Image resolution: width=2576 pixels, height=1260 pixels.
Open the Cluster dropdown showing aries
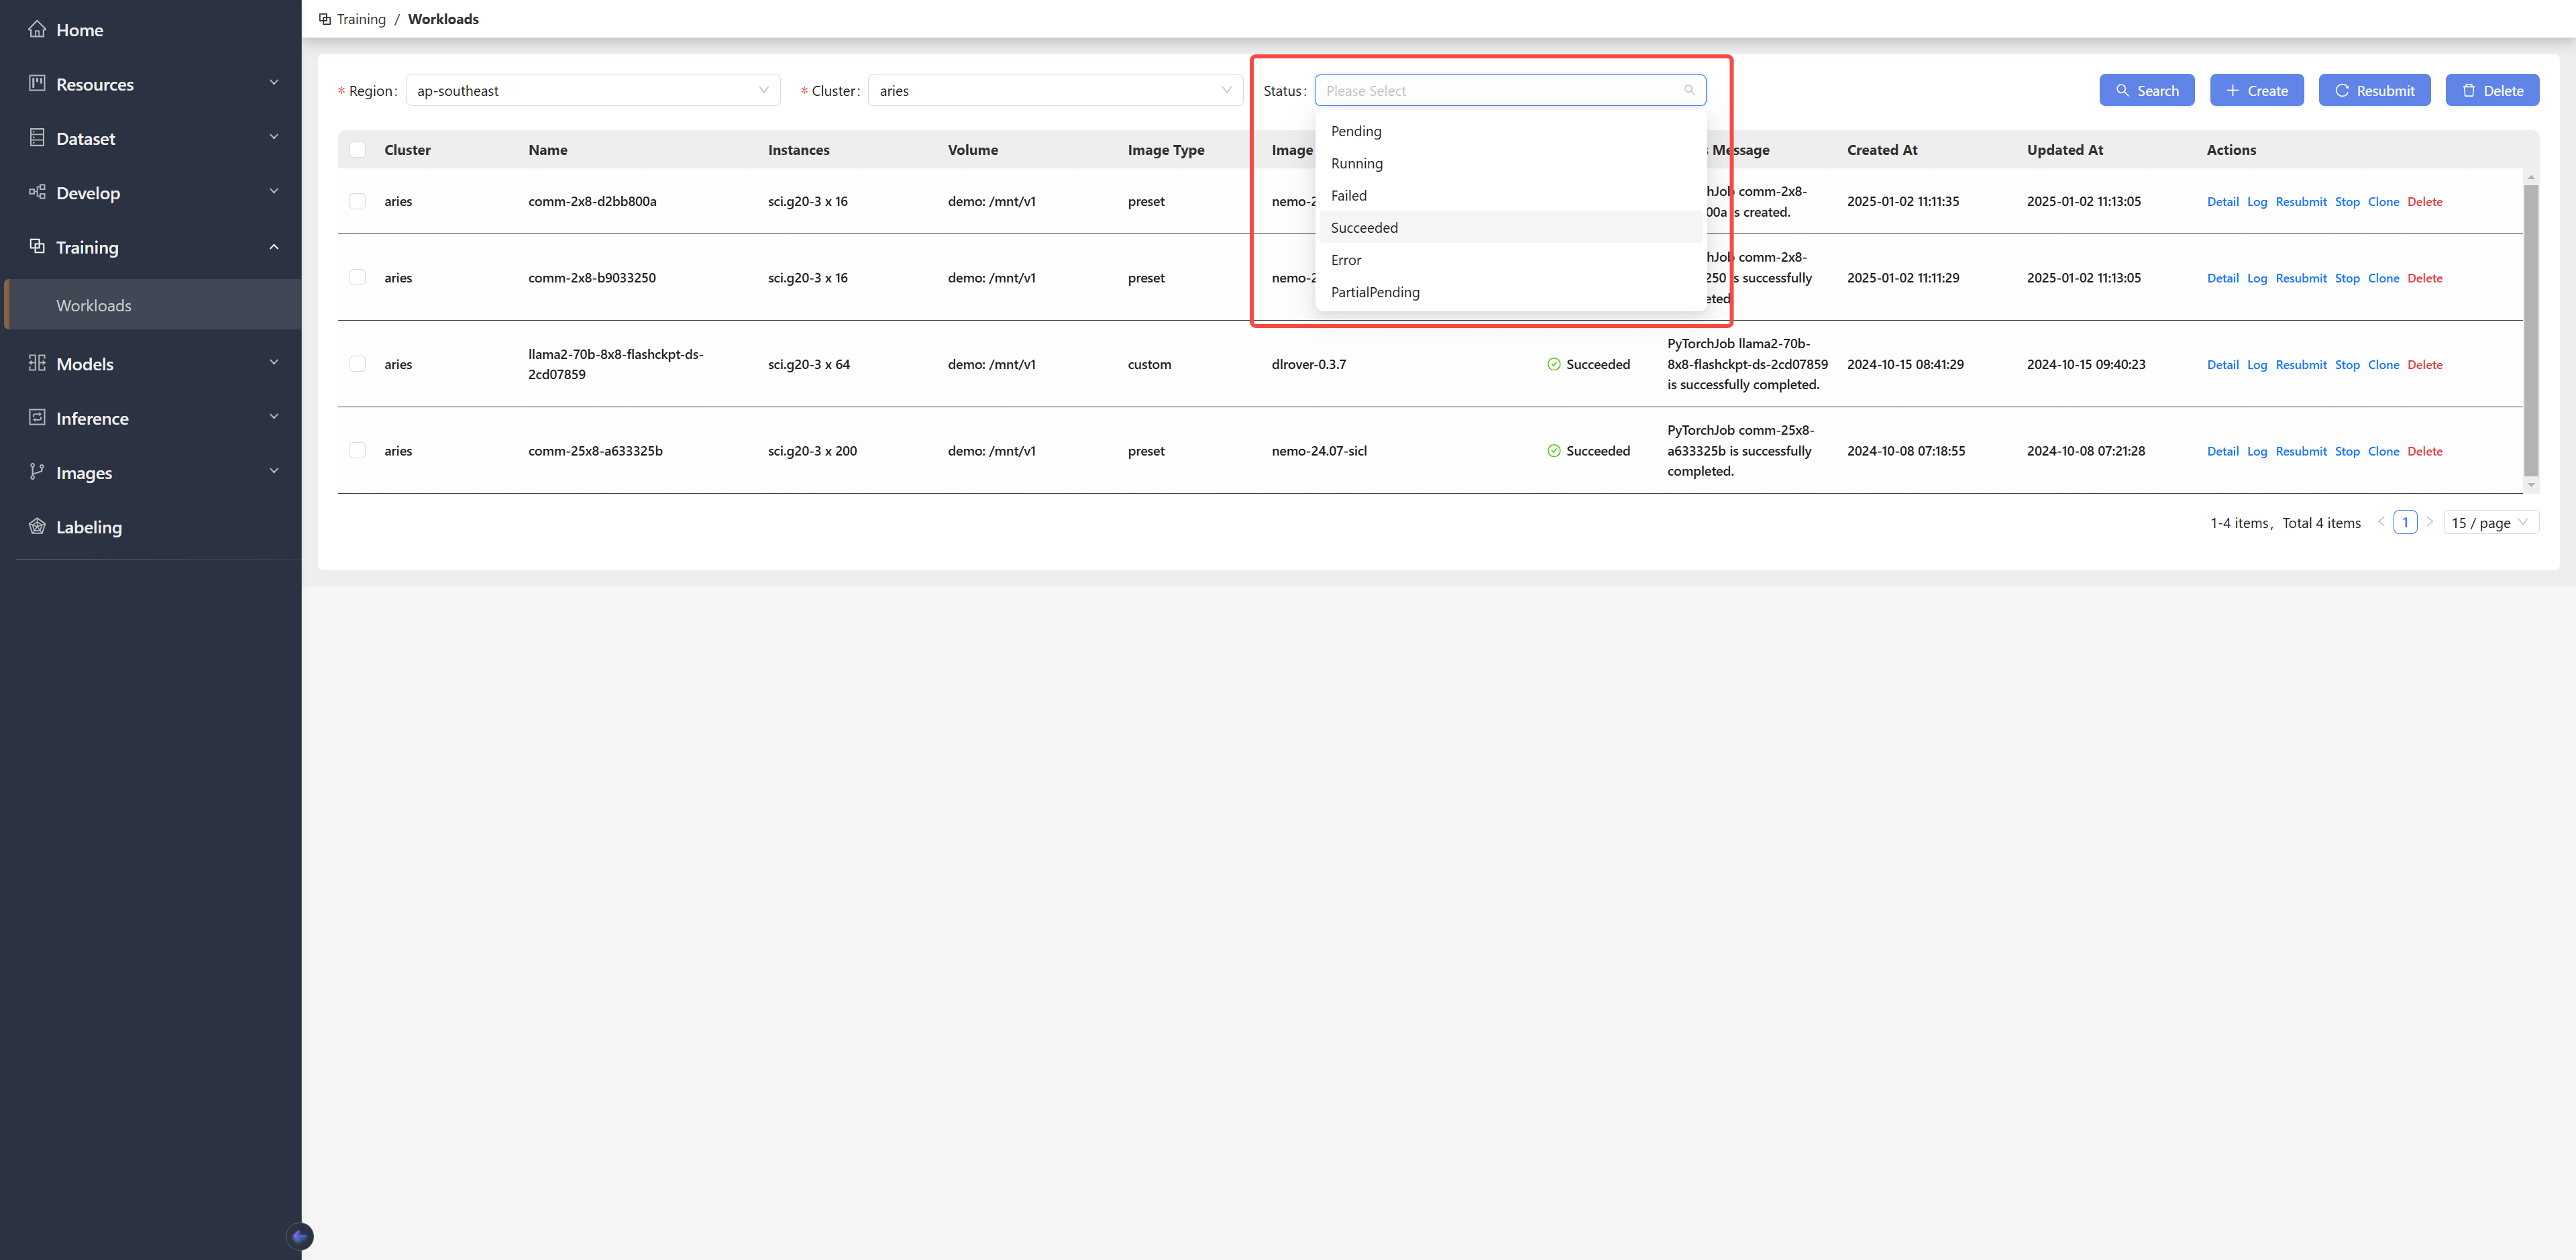[1055, 90]
